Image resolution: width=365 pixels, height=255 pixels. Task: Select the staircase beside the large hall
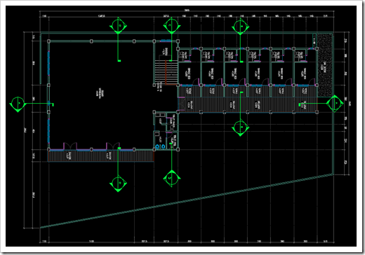[x=166, y=72]
